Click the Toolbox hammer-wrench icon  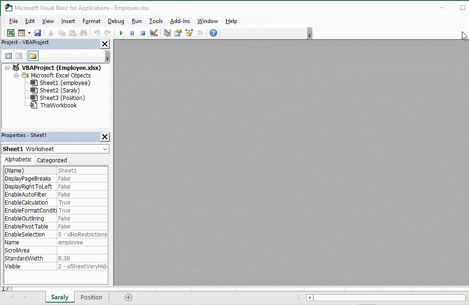tap(200, 33)
